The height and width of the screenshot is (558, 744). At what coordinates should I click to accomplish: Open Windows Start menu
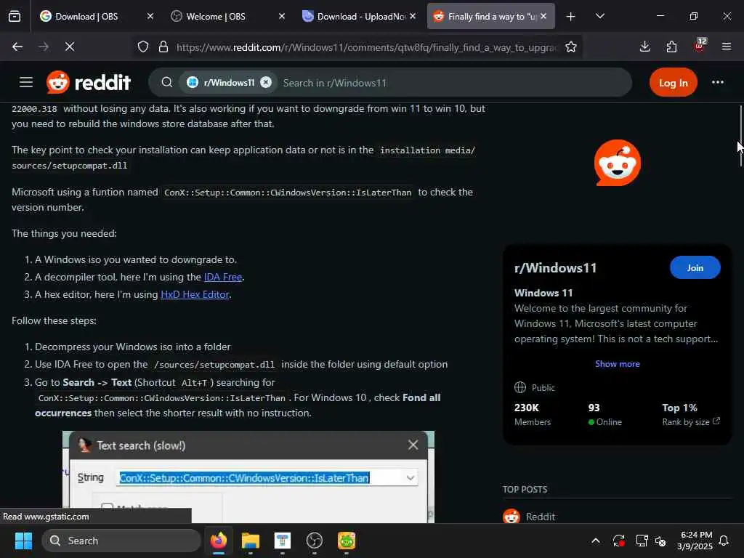click(23, 541)
